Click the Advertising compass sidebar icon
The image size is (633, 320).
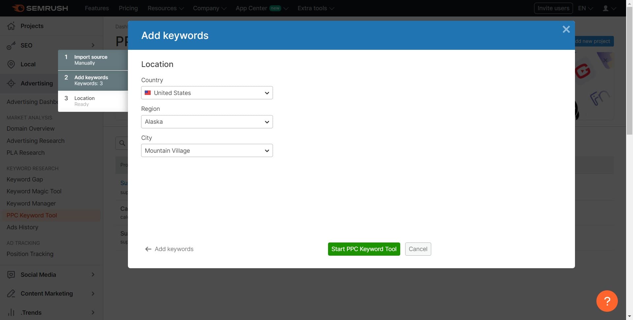click(11, 83)
